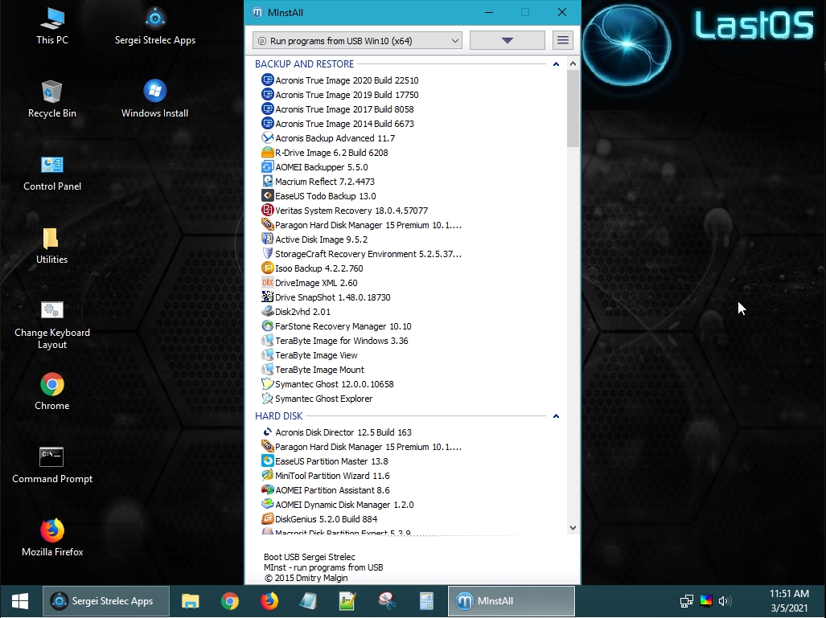The height and width of the screenshot is (618, 826).
Task: Click the DiskGenius 5.2.0 icon
Action: tap(268, 519)
